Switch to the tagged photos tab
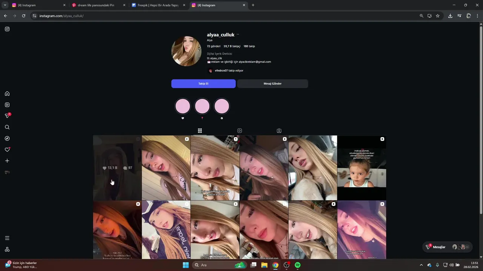Screen dimensions: 483x271 [279, 131]
